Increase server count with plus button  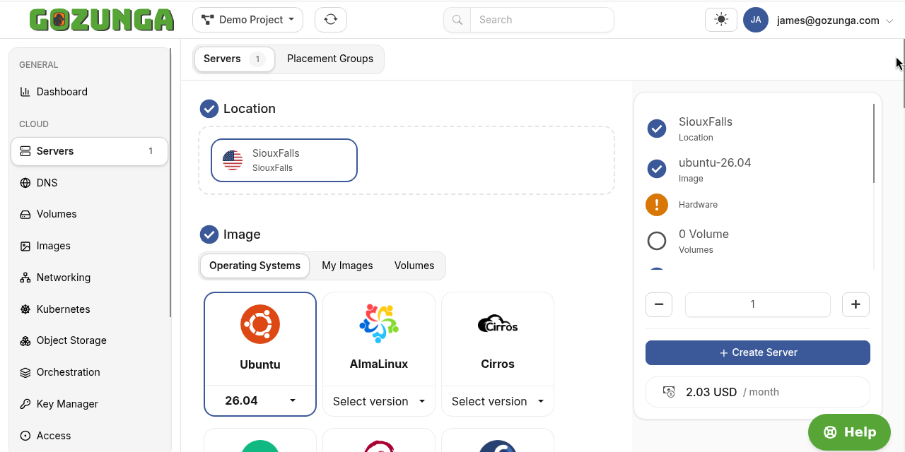coord(856,304)
